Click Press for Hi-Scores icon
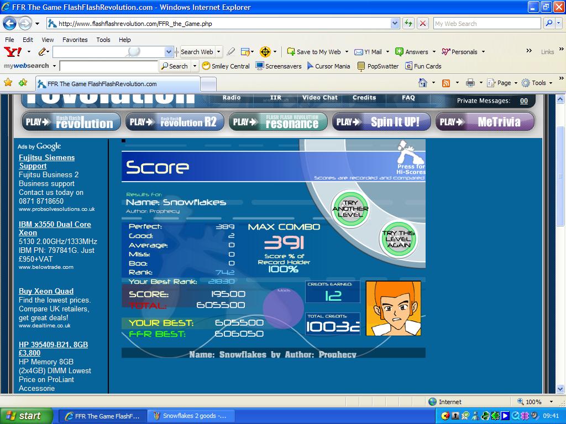This screenshot has width=566, height=424. pos(411,157)
